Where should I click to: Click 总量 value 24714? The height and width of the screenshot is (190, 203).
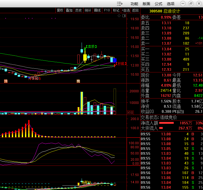(166, 90)
